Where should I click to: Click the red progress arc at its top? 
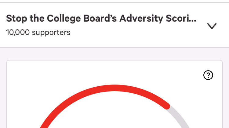coord(114,88)
